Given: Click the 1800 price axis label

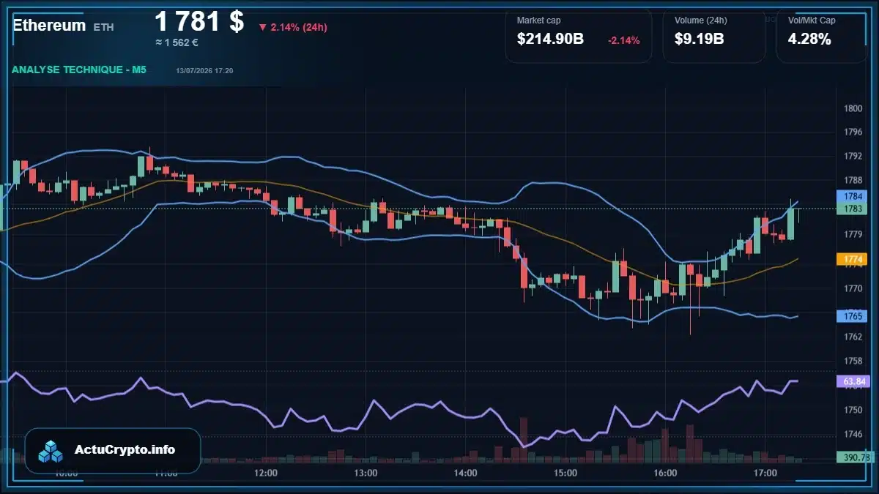Looking at the screenshot, I should [x=853, y=108].
